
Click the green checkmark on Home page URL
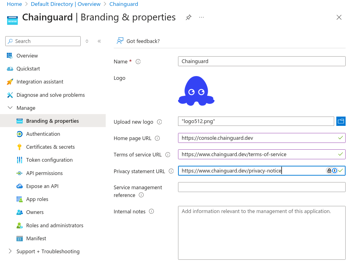[x=340, y=138]
